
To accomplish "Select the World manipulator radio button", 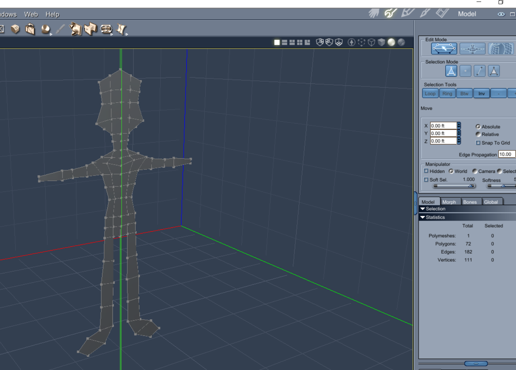I will tap(451, 171).
